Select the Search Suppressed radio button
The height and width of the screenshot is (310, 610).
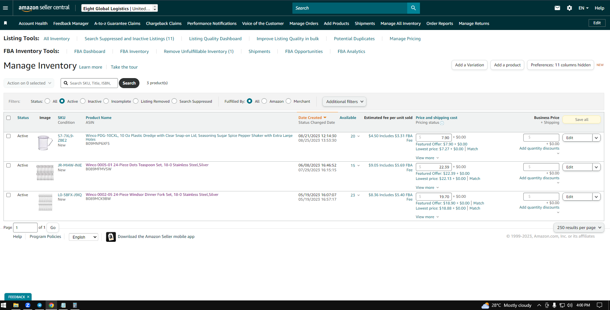174,101
